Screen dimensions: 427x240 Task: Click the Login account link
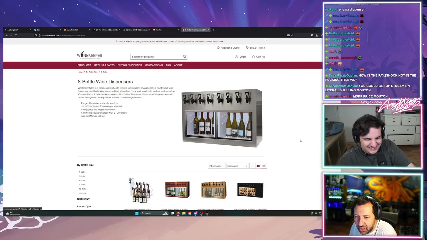pos(241,57)
